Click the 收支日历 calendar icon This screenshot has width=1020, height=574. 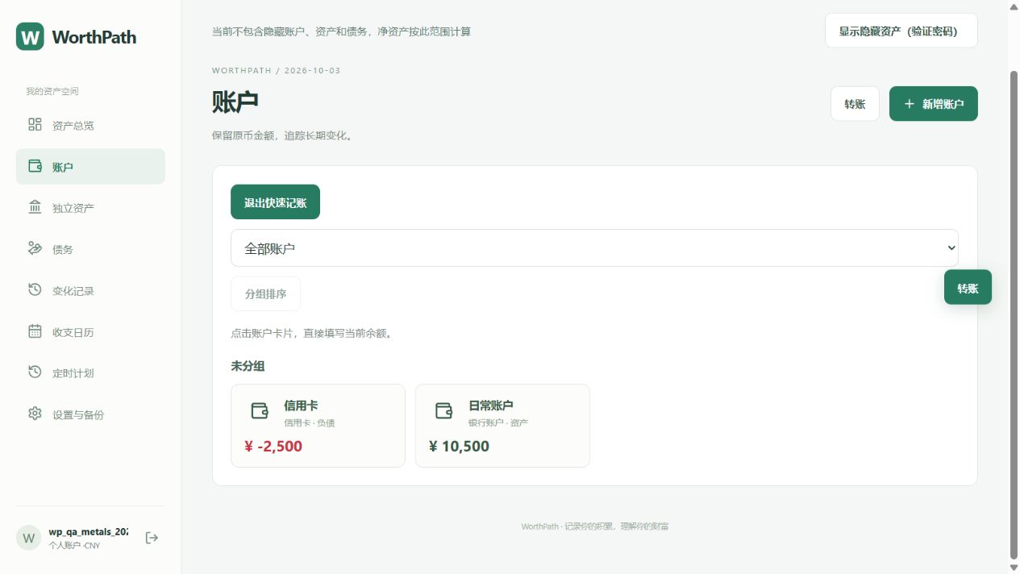pyautogui.click(x=35, y=331)
